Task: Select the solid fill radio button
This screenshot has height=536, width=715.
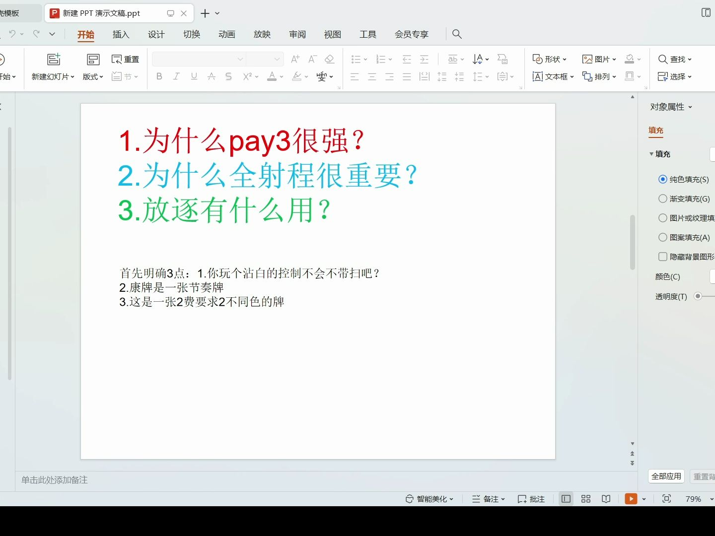Action: [x=662, y=179]
